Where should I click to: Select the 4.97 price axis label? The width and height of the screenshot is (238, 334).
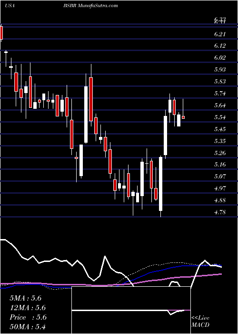point(220,188)
